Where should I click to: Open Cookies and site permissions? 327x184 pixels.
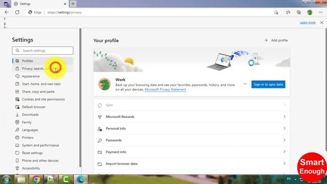[43, 99]
